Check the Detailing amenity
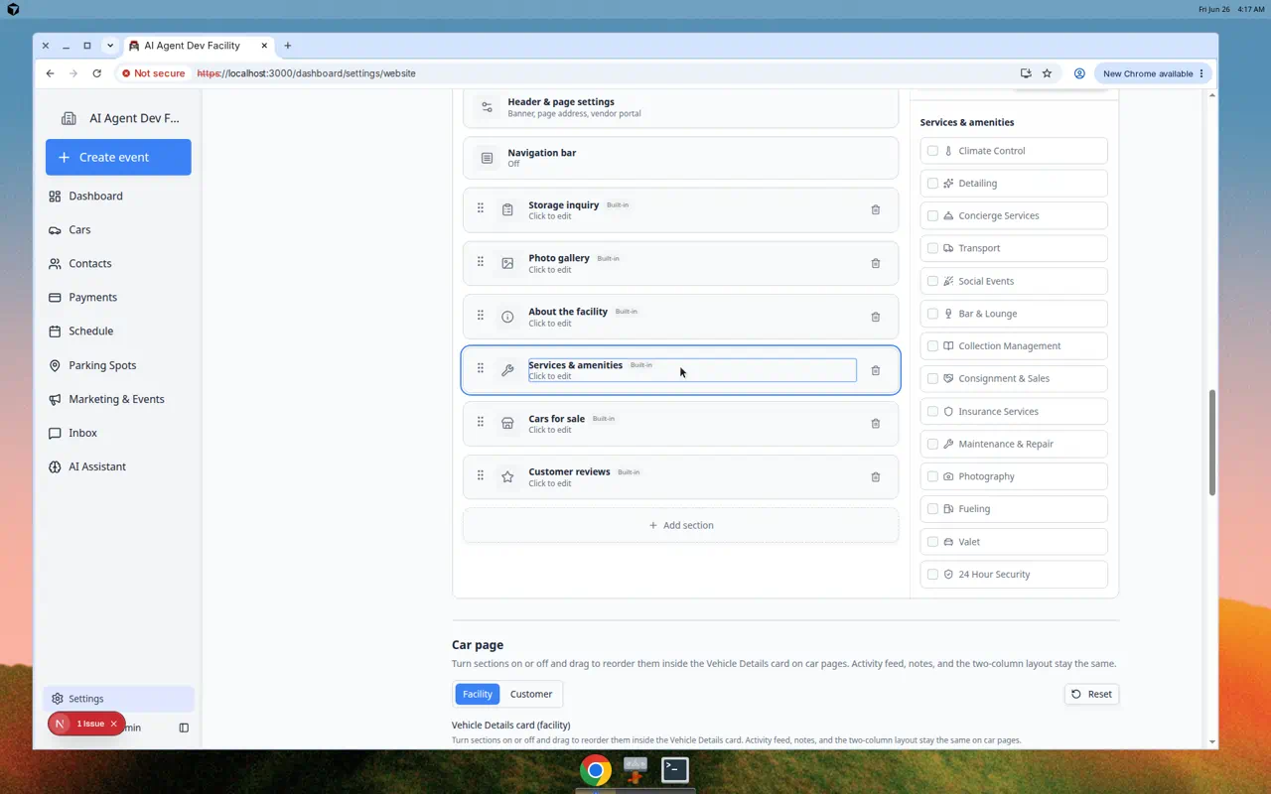 [x=932, y=184]
